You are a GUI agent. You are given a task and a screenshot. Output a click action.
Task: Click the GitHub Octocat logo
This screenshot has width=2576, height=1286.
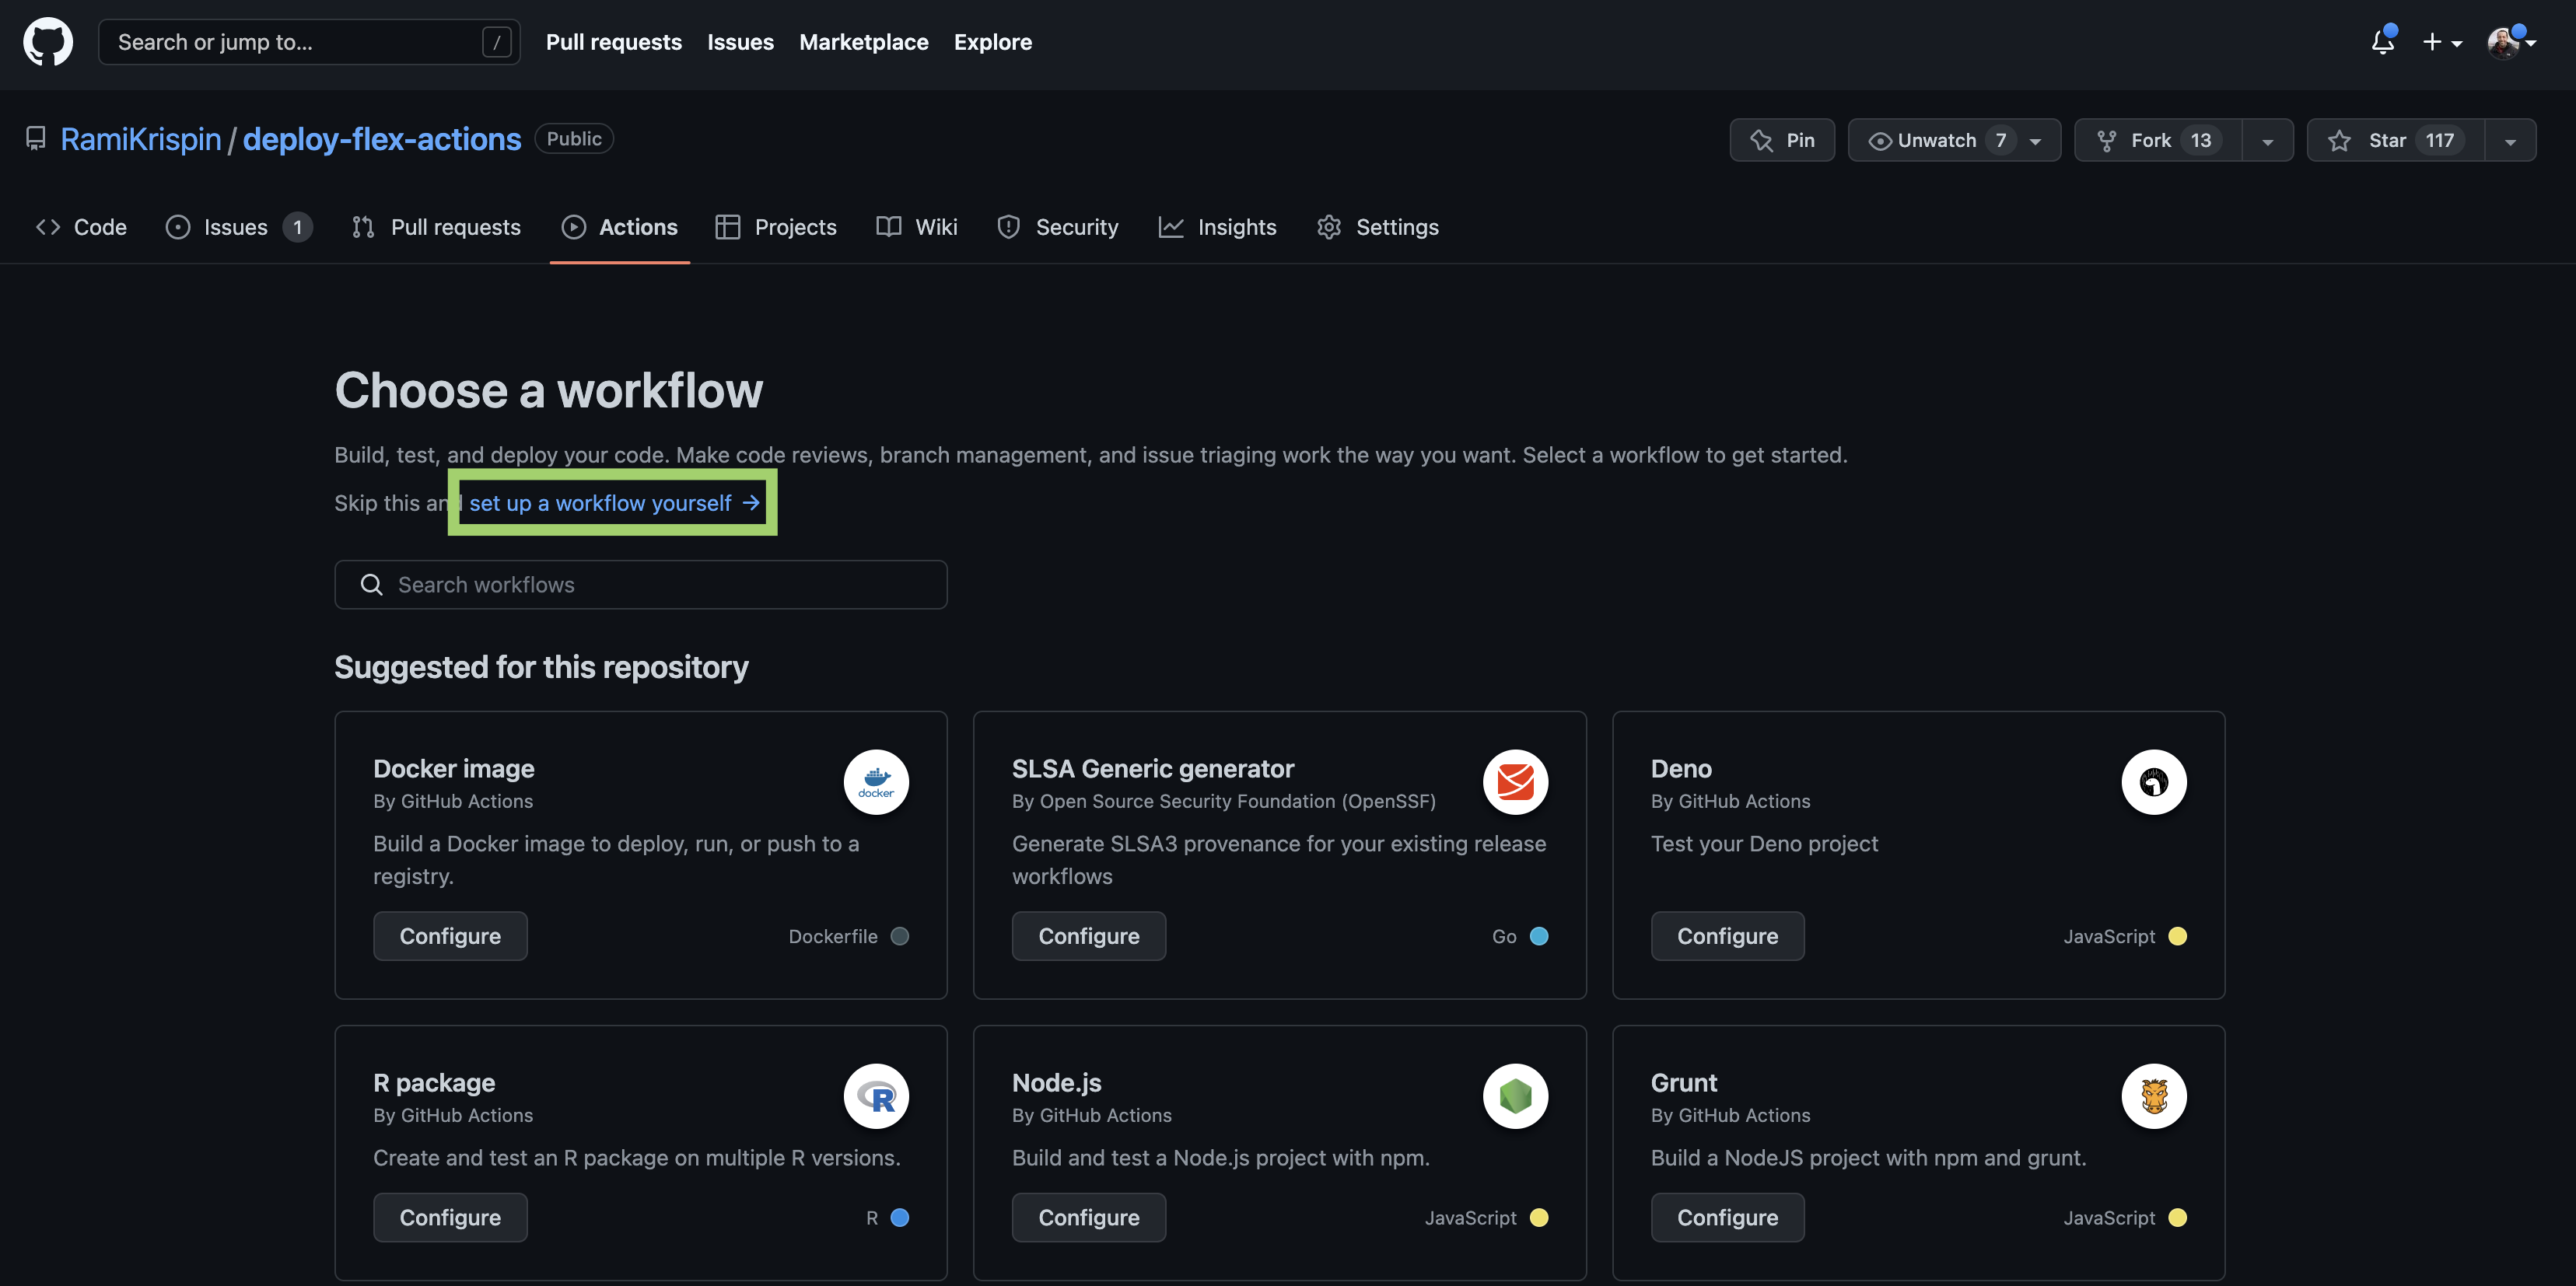pyautogui.click(x=47, y=42)
